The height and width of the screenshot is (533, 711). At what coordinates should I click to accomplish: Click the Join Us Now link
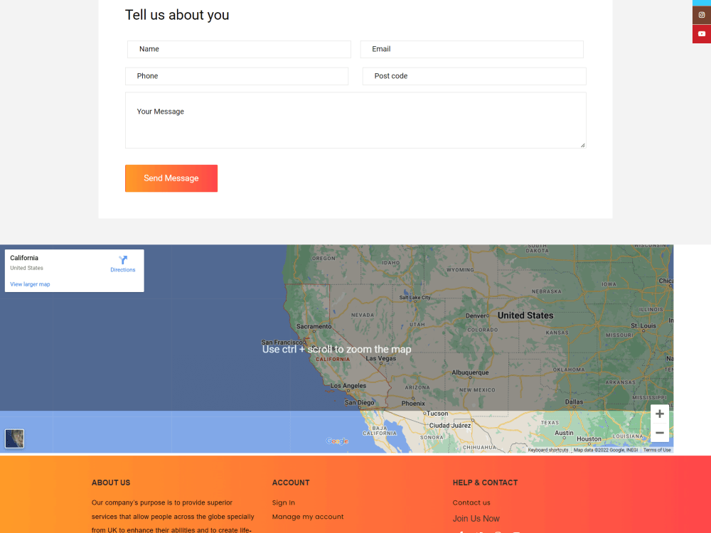click(x=476, y=519)
